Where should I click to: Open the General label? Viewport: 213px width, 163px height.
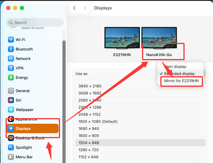(x=22, y=91)
